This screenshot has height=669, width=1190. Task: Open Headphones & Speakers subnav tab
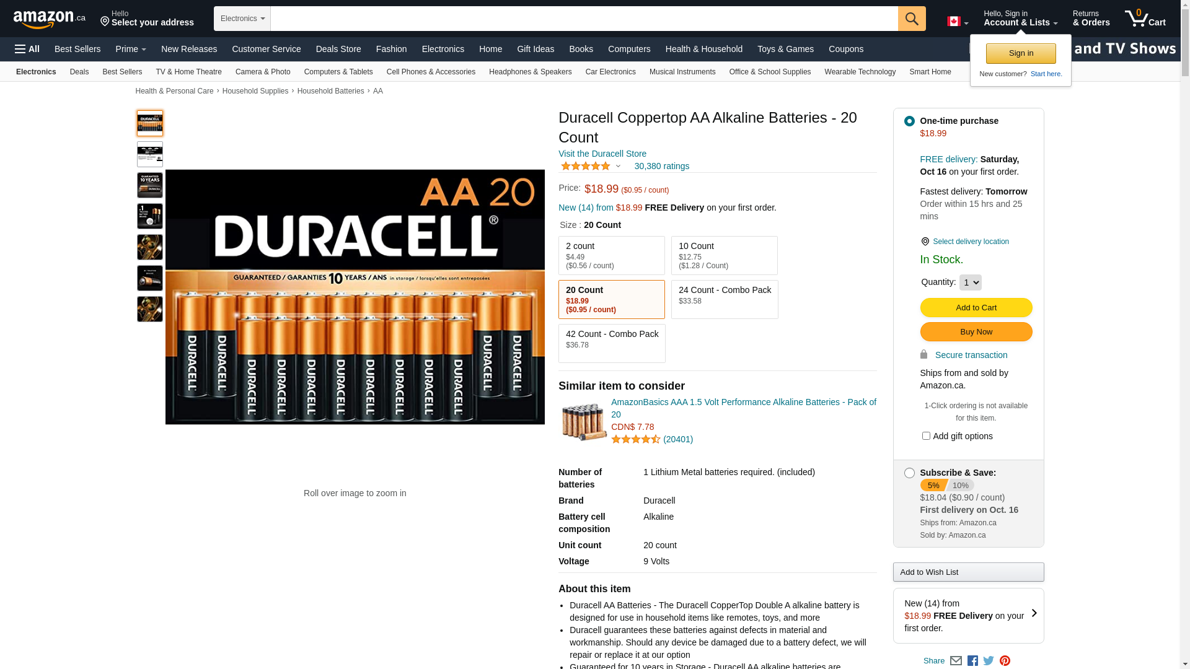coord(531,72)
